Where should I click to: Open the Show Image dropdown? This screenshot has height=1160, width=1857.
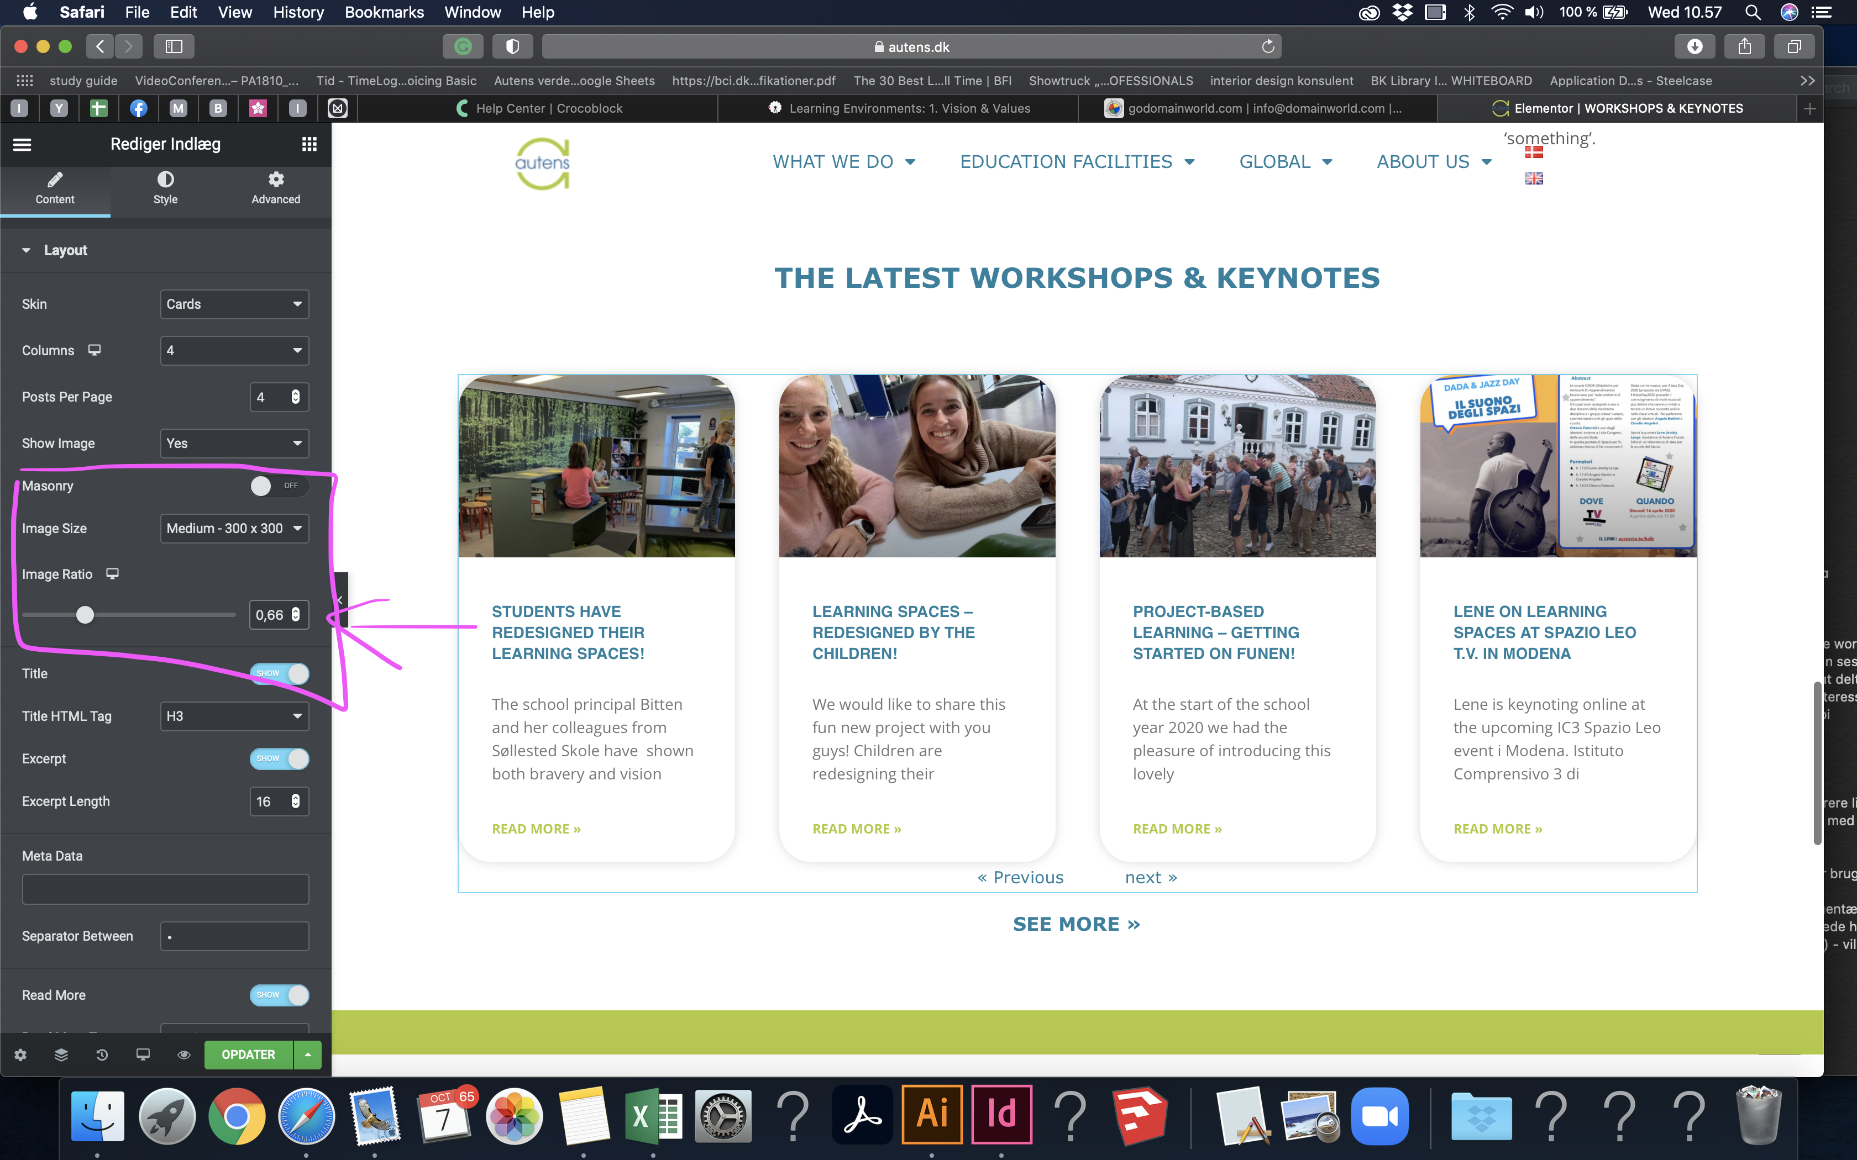pyautogui.click(x=234, y=444)
